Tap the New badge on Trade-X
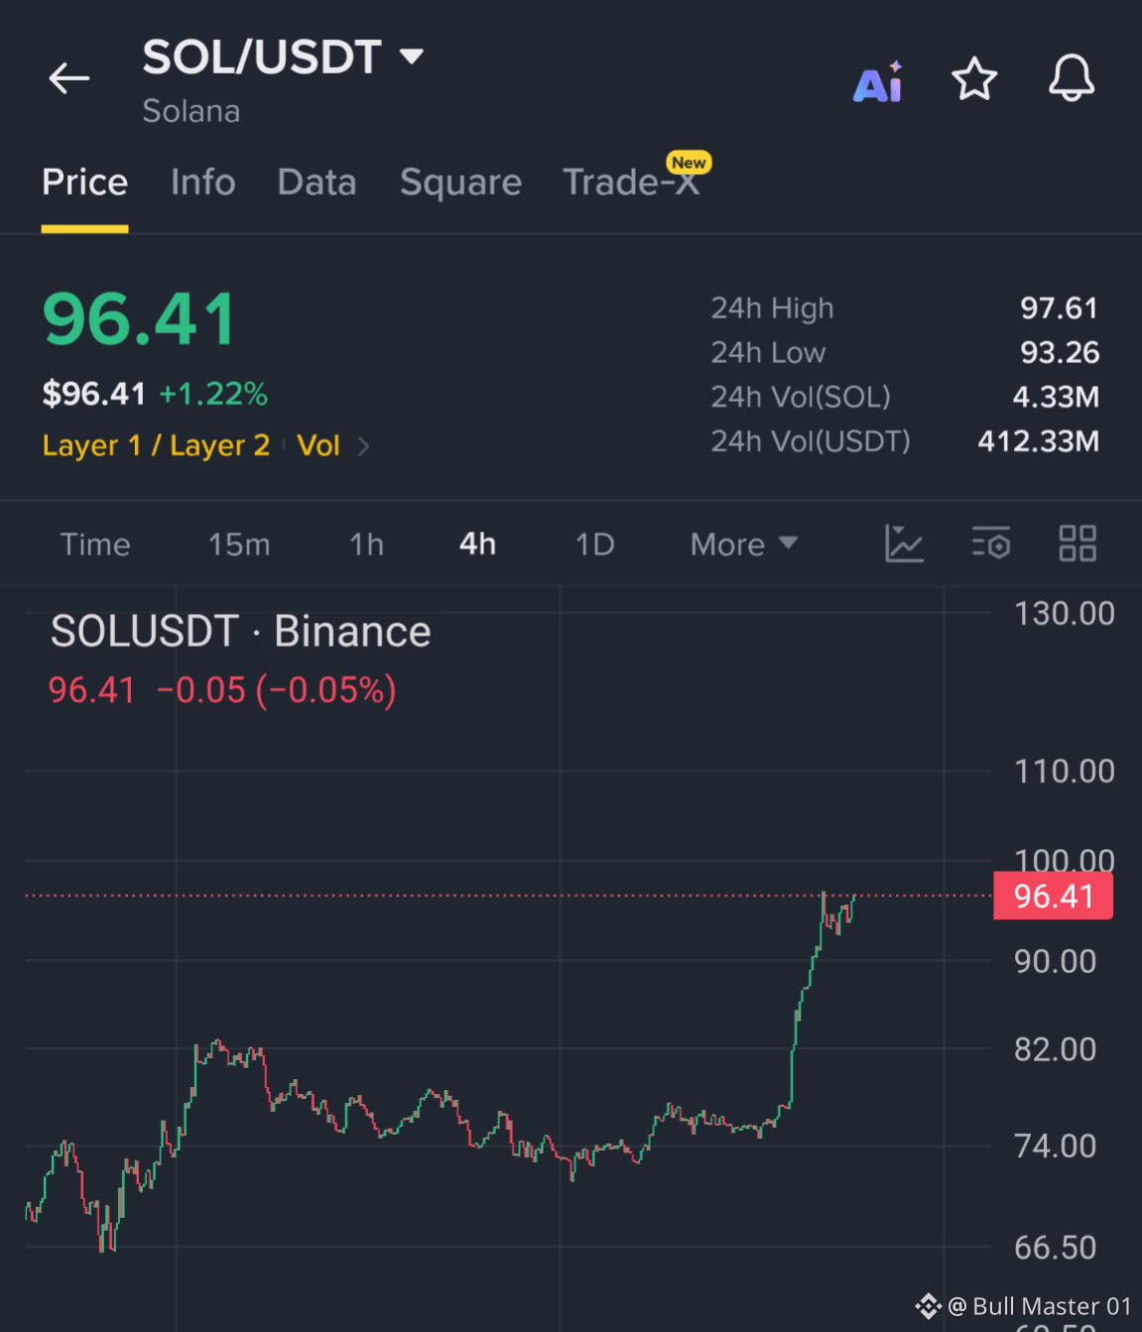The width and height of the screenshot is (1142, 1332). (689, 163)
